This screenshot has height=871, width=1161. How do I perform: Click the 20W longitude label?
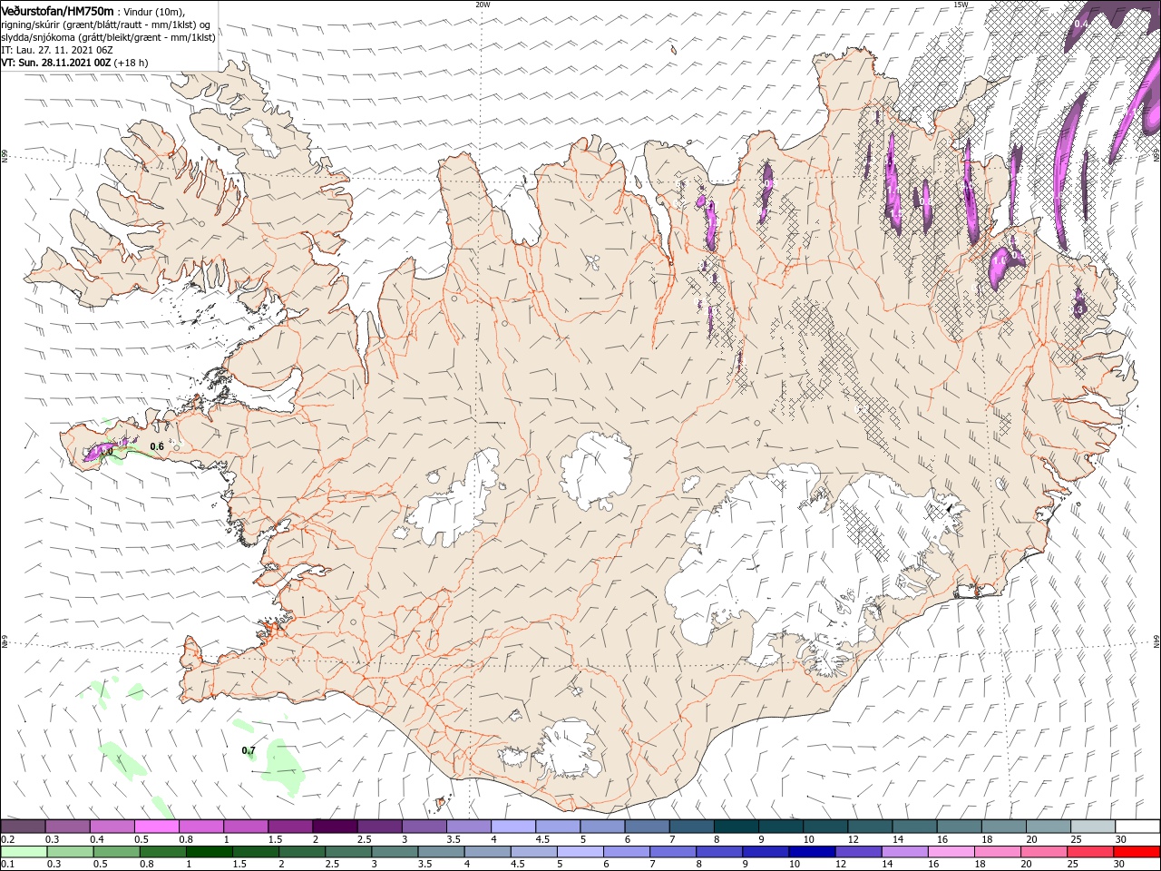tap(483, 5)
